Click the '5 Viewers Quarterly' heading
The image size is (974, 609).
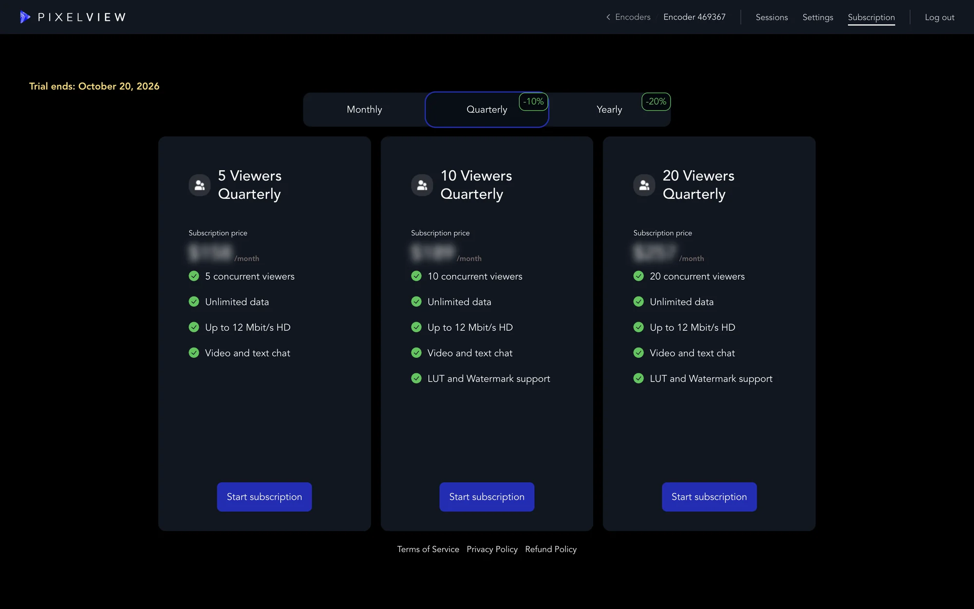(250, 185)
